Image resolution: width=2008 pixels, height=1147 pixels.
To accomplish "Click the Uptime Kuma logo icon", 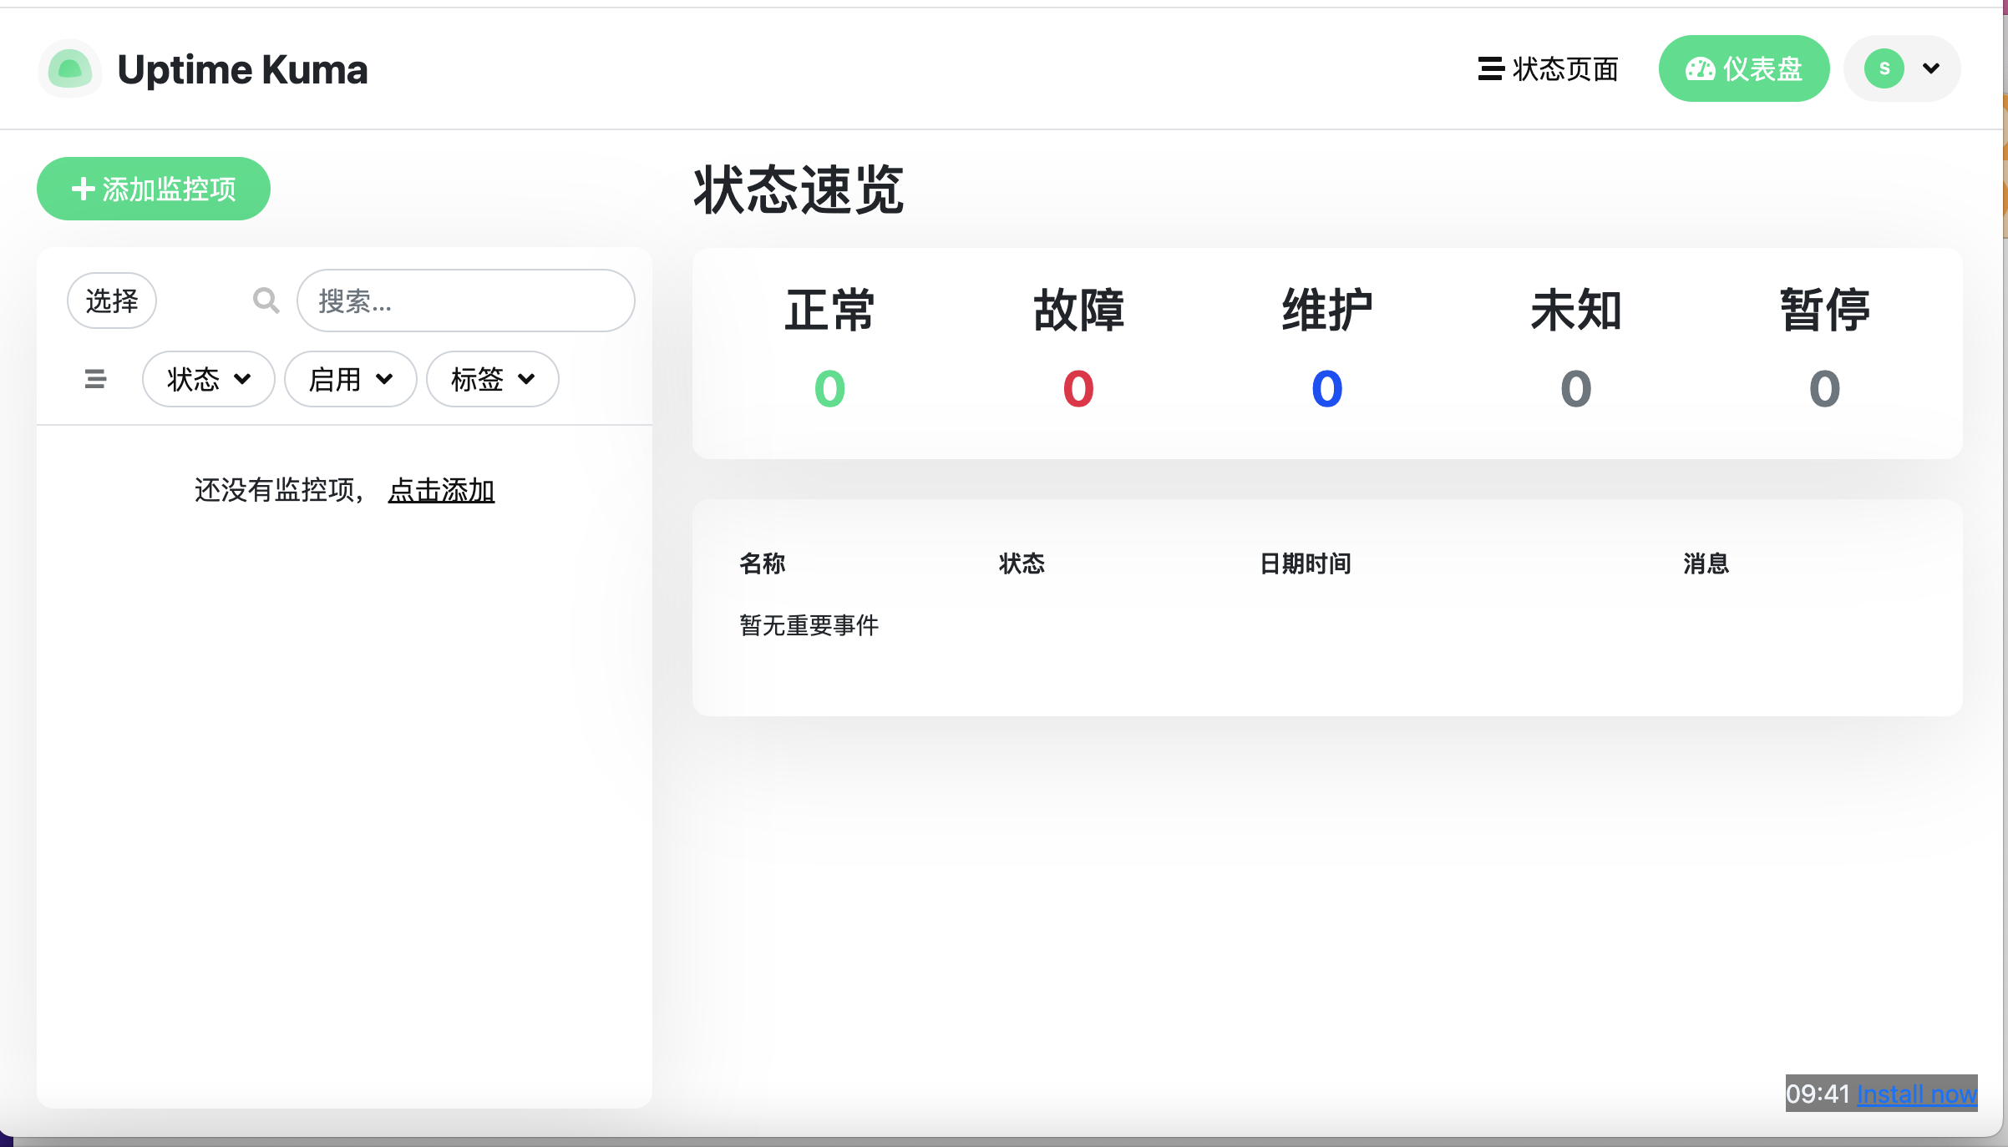I will (x=70, y=68).
